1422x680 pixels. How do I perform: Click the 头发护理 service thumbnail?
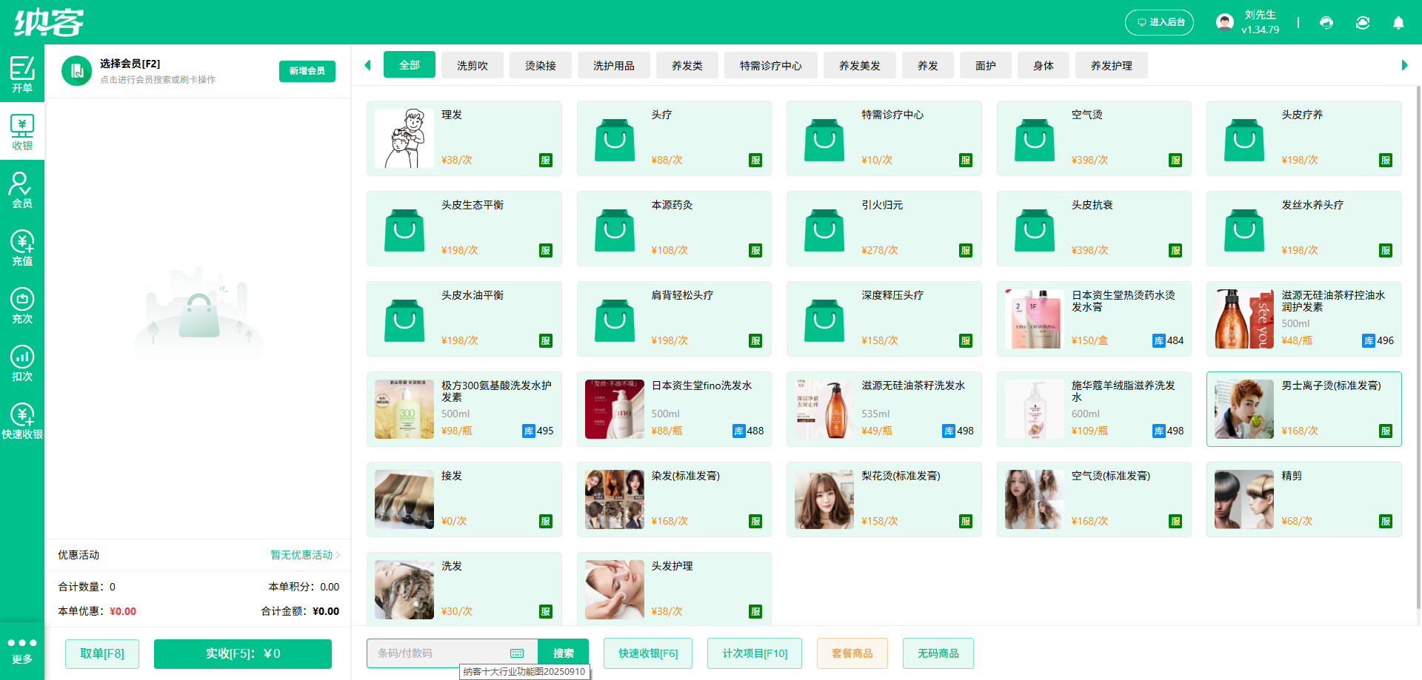[615, 590]
